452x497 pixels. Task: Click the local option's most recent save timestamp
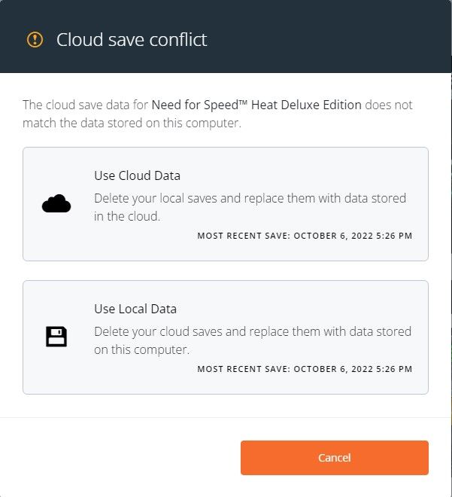click(305, 369)
